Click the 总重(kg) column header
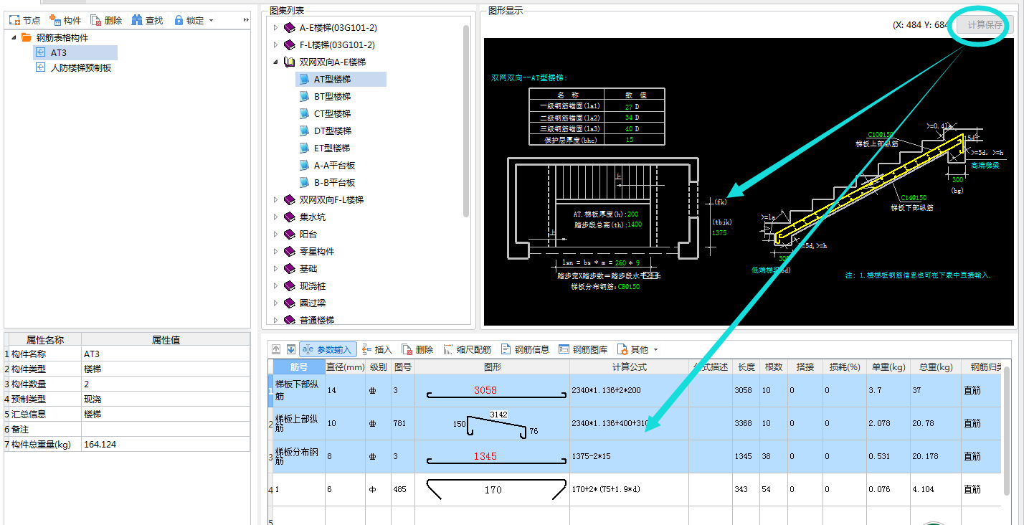 pos(935,366)
